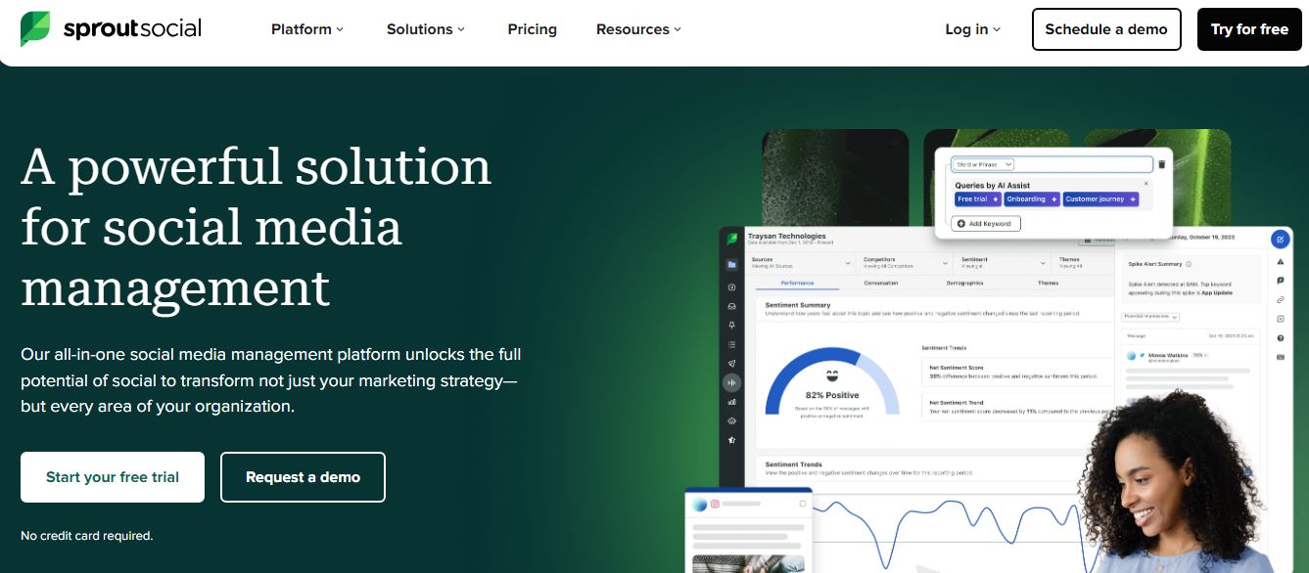
Task: Click the Schedule a demo button
Action: coord(1106,29)
